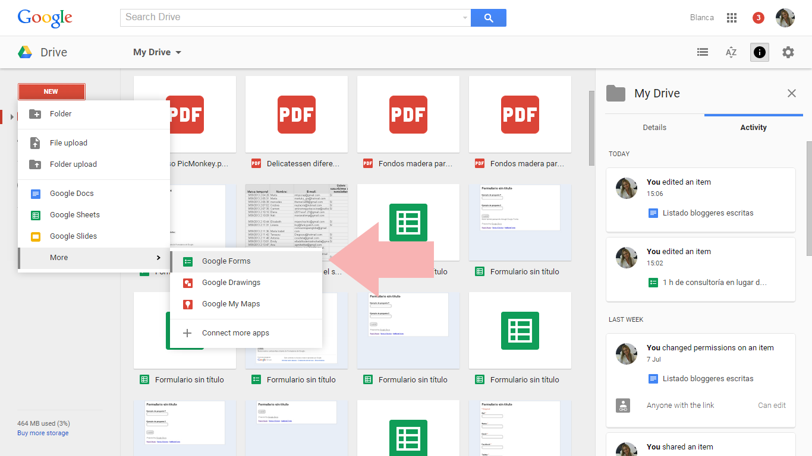Create a new Google Slides presentation
This screenshot has width=812, height=456.
94,236
